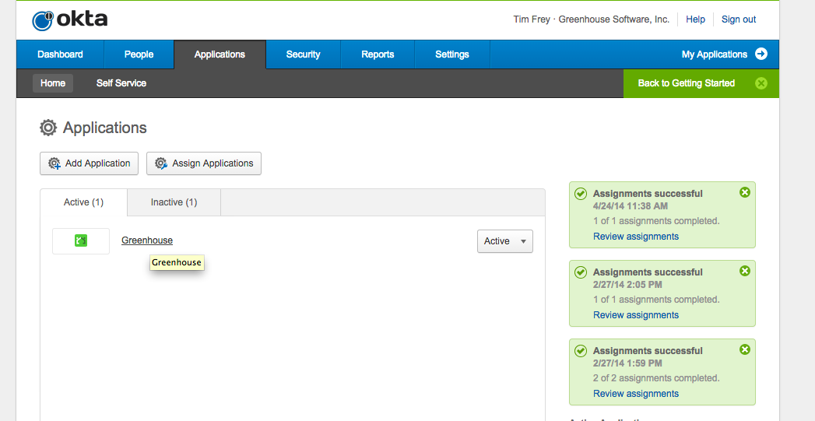Click the Okta logo

(x=69, y=19)
